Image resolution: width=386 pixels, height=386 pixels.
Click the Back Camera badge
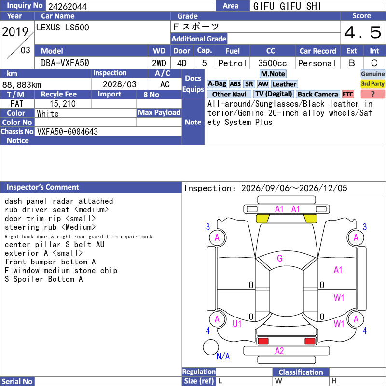tap(317, 94)
